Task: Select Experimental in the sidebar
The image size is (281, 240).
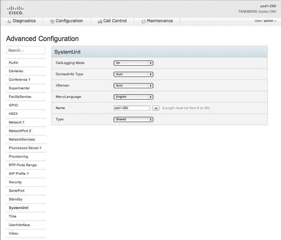Action: (26, 88)
